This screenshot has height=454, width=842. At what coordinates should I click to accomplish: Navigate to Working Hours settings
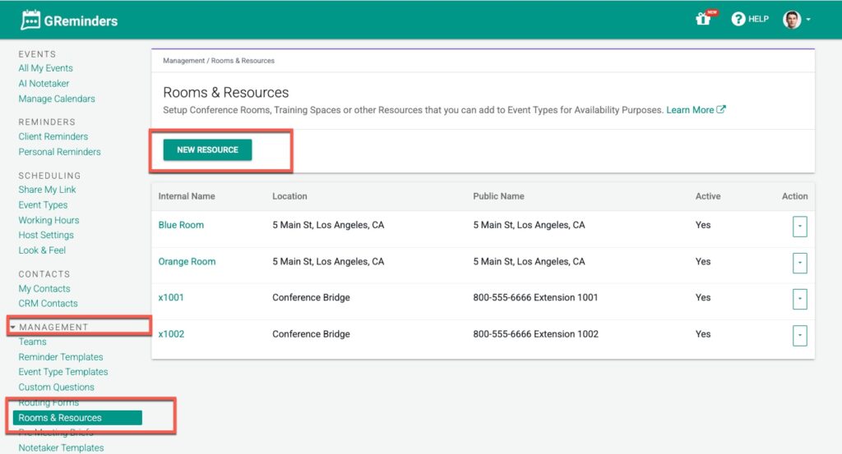tap(49, 220)
